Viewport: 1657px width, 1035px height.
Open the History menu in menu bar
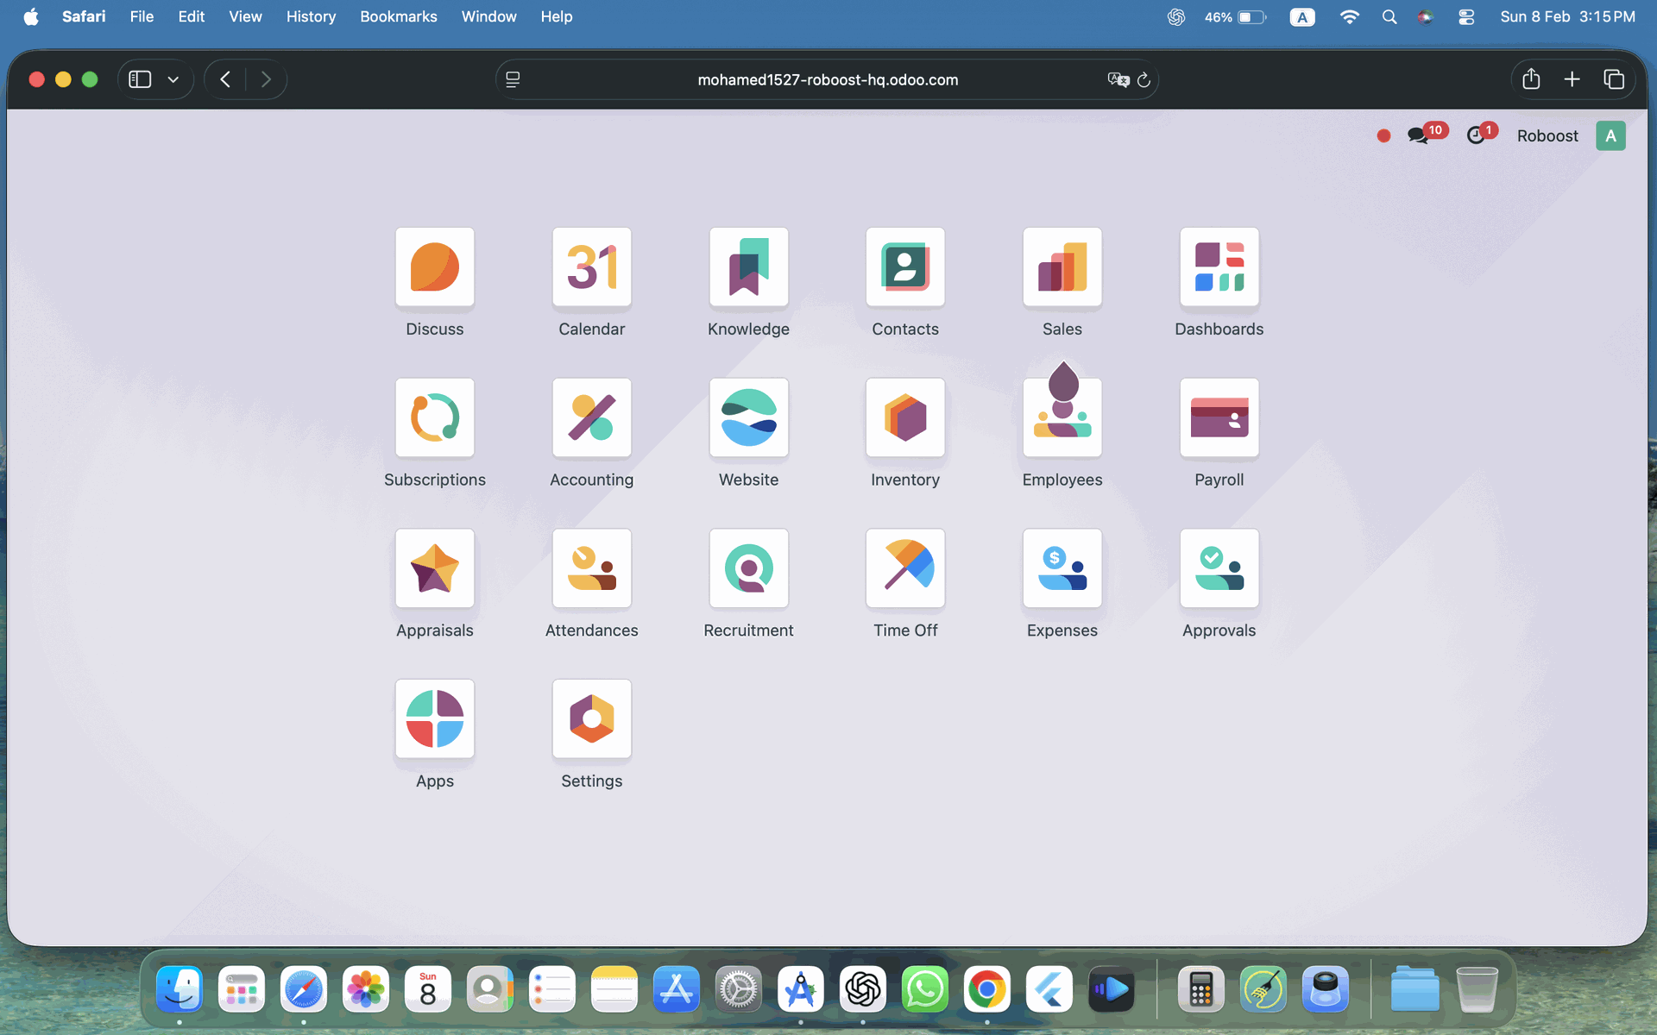(311, 16)
